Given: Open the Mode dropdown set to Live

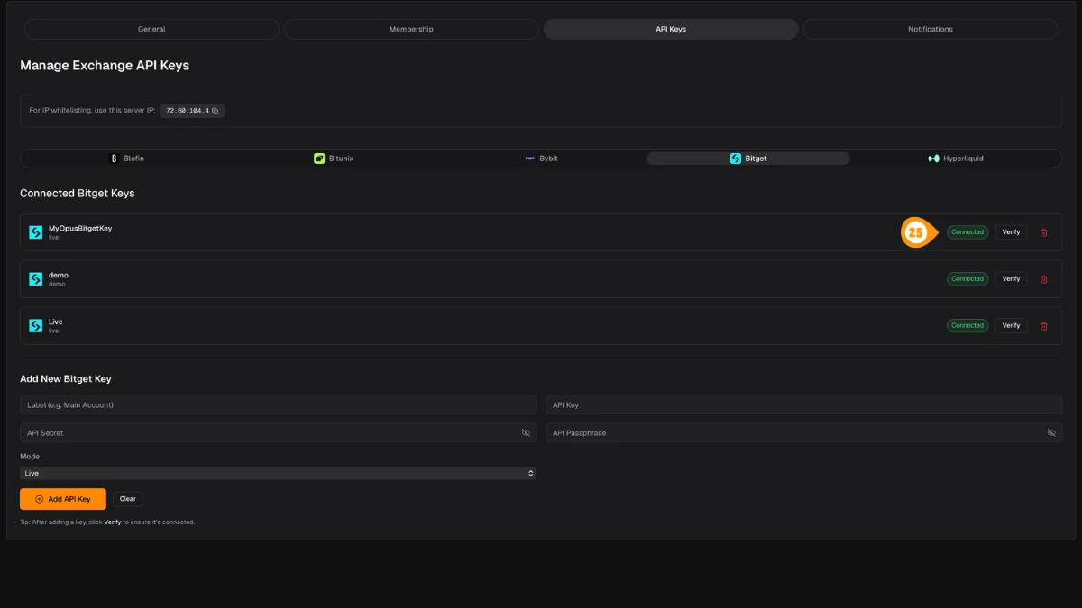Looking at the screenshot, I should pyautogui.click(x=279, y=473).
